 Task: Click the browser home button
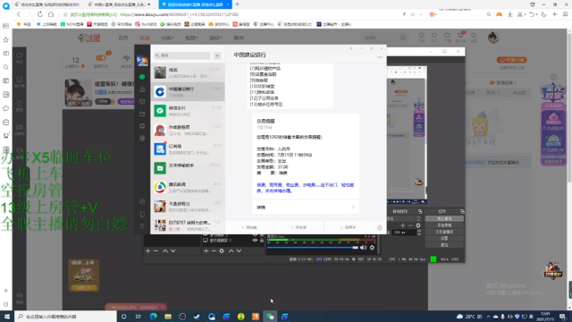pos(51,14)
